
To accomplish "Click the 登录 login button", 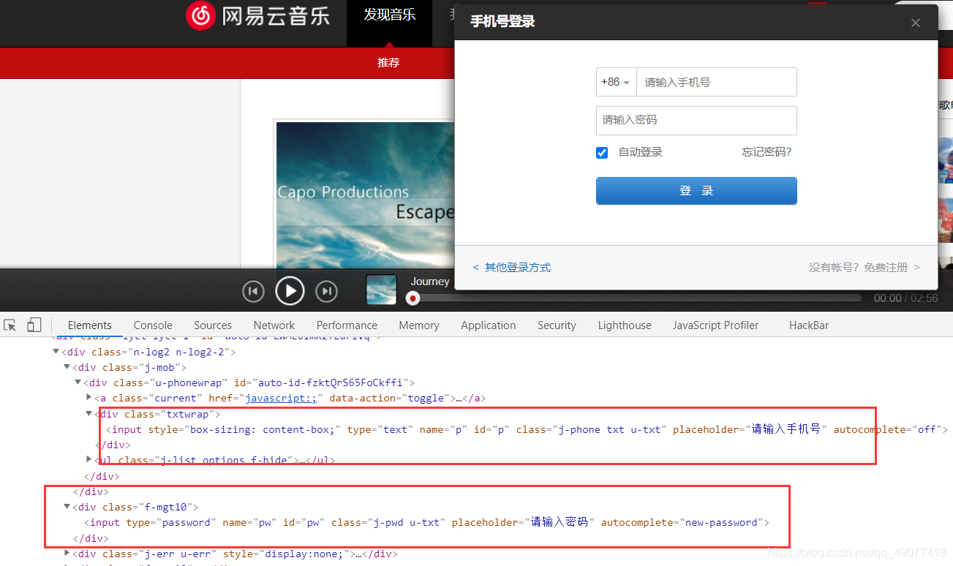I will point(696,191).
